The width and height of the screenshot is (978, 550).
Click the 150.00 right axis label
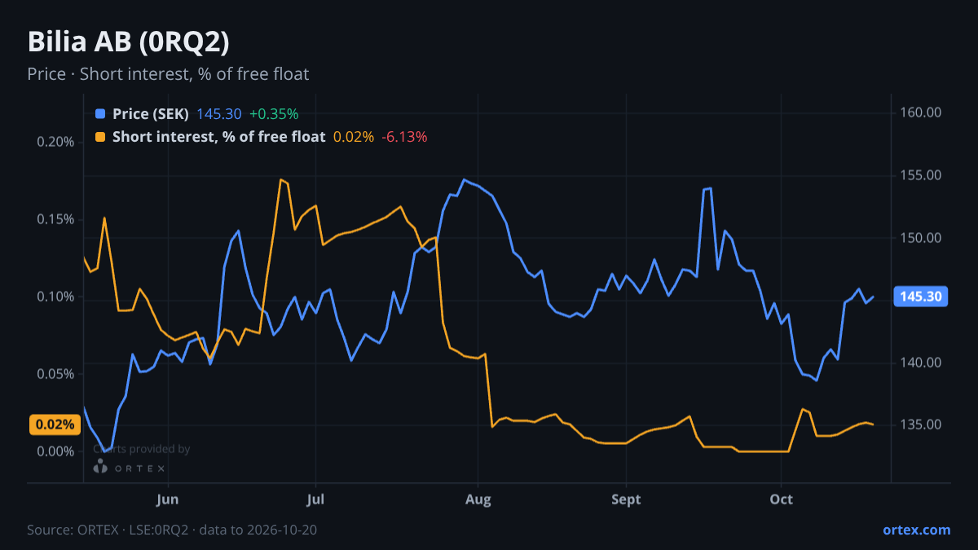[x=921, y=238]
